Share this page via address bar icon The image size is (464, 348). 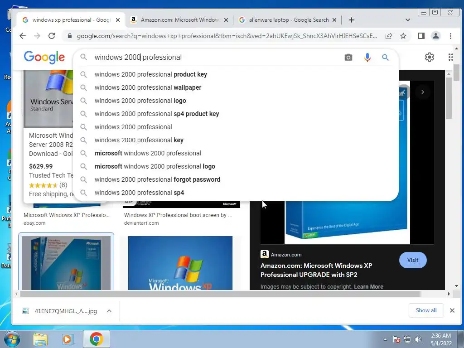[x=388, y=36]
